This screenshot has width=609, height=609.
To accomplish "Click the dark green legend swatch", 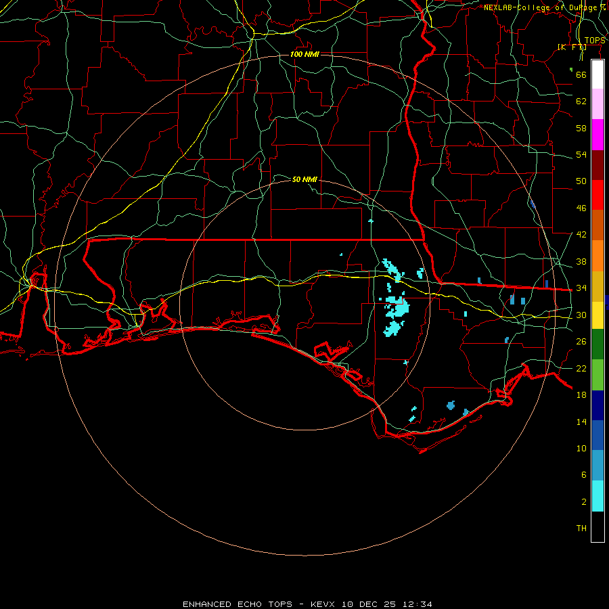I will coord(597,344).
